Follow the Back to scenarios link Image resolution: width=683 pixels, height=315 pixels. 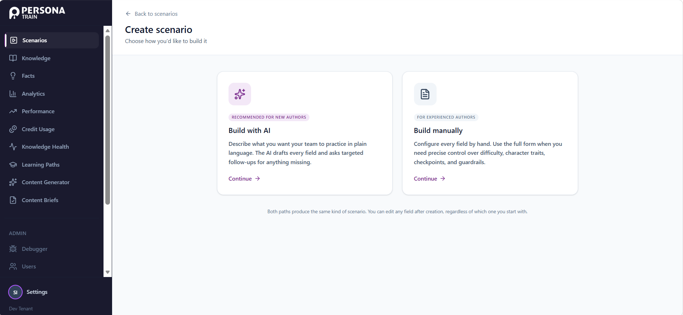pyautogui.click(x=151, y=14)
